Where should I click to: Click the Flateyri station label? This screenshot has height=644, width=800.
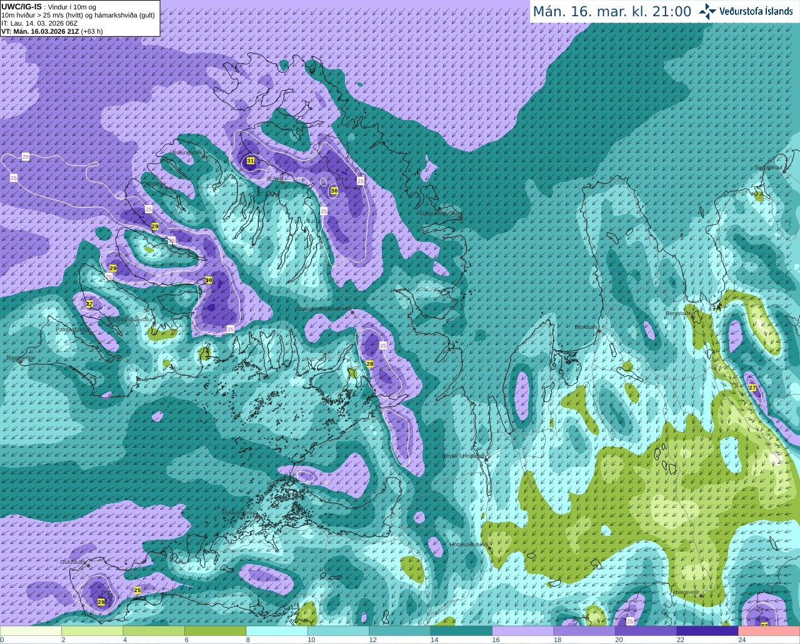157,184
